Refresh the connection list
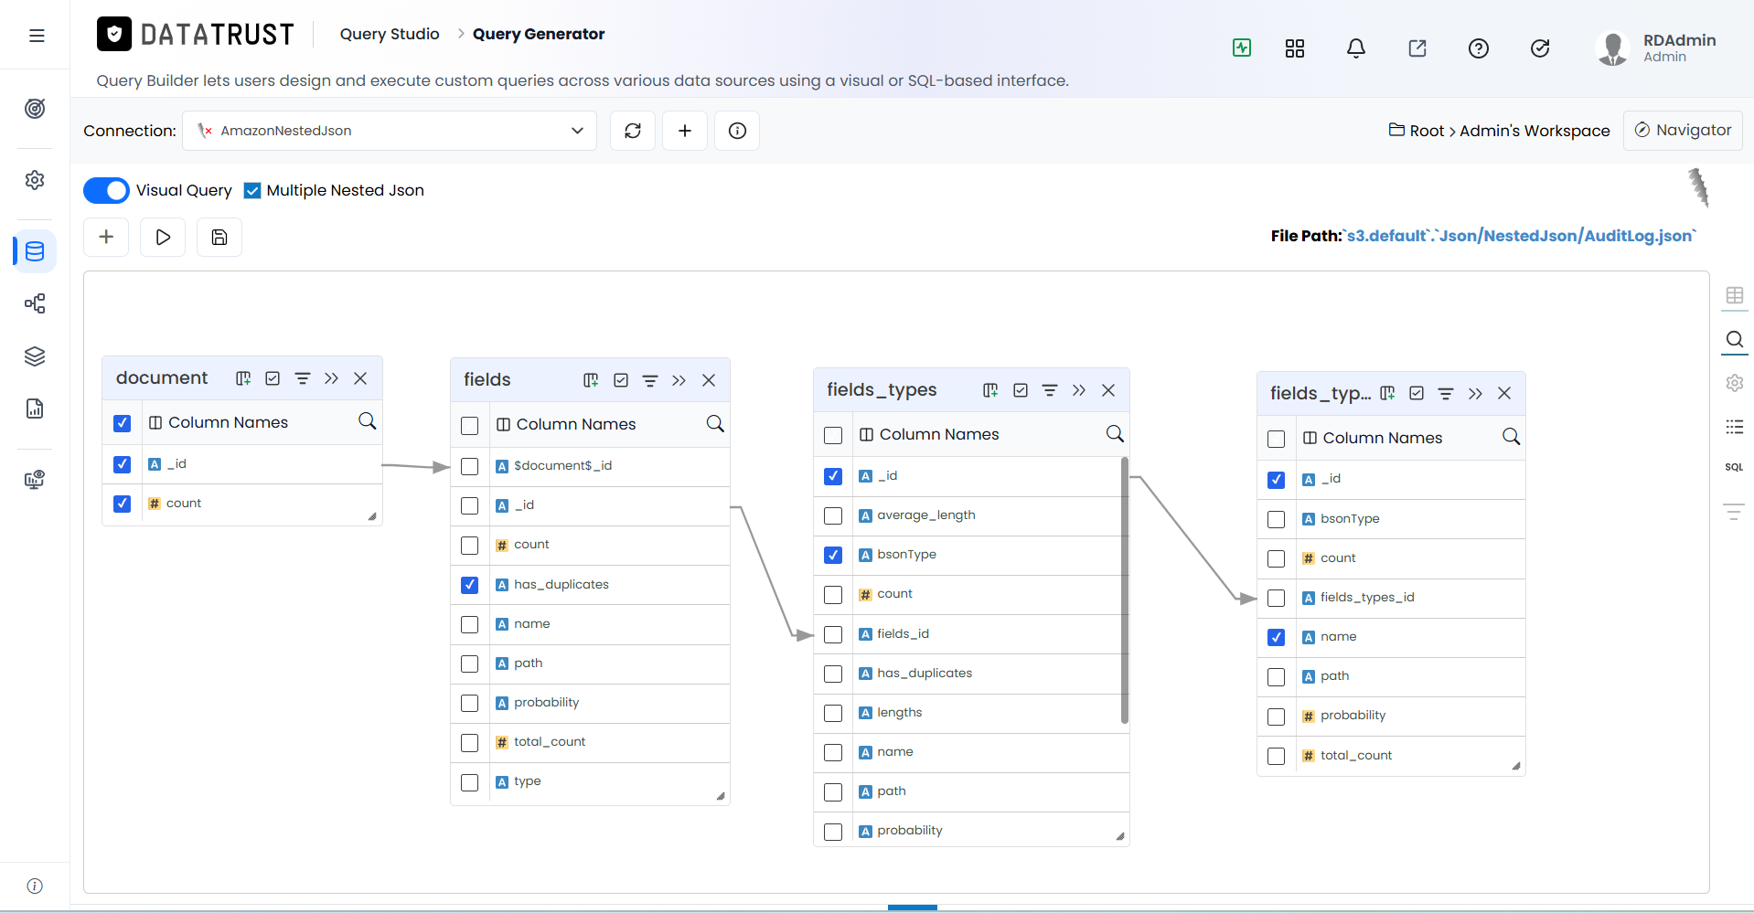Screen dimensions: 1754x913 633,131
